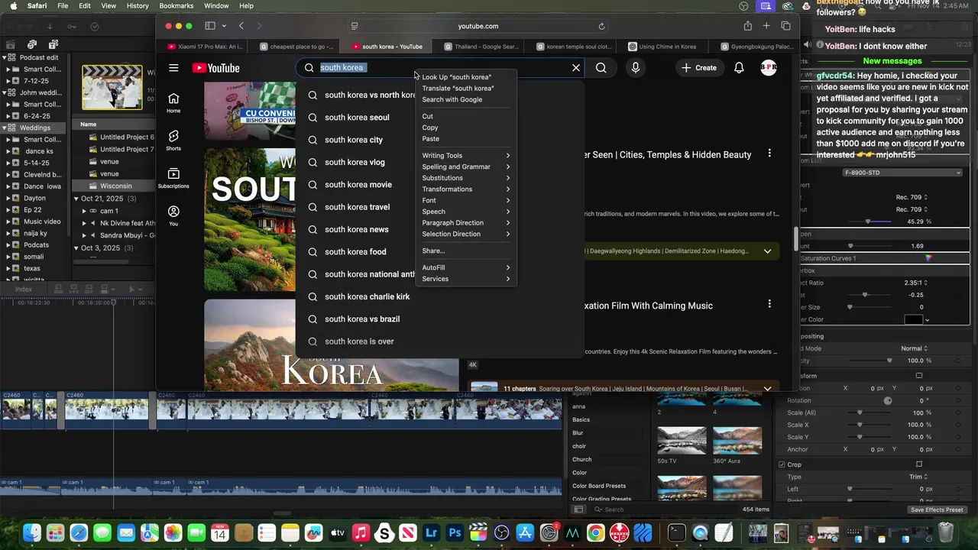Open YouTube notifications bell
The width and height of the screenshot is (978, 550).
(739, 68)
